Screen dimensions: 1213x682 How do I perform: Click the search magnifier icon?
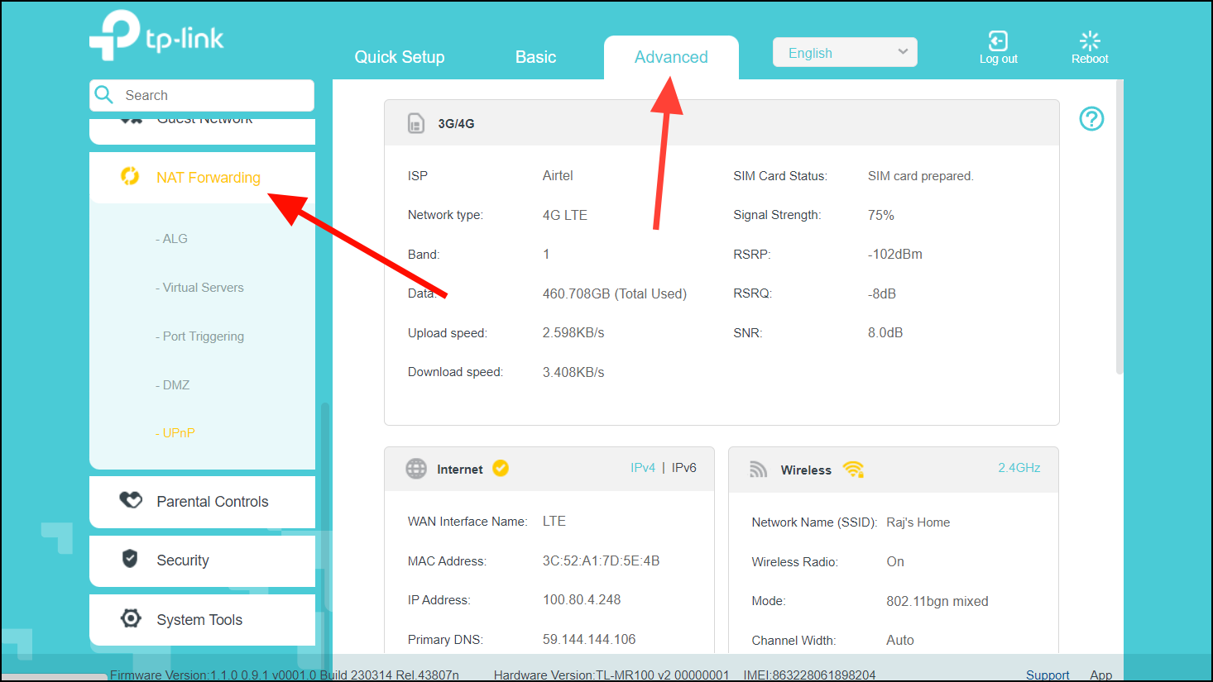(x=104, y=95)
